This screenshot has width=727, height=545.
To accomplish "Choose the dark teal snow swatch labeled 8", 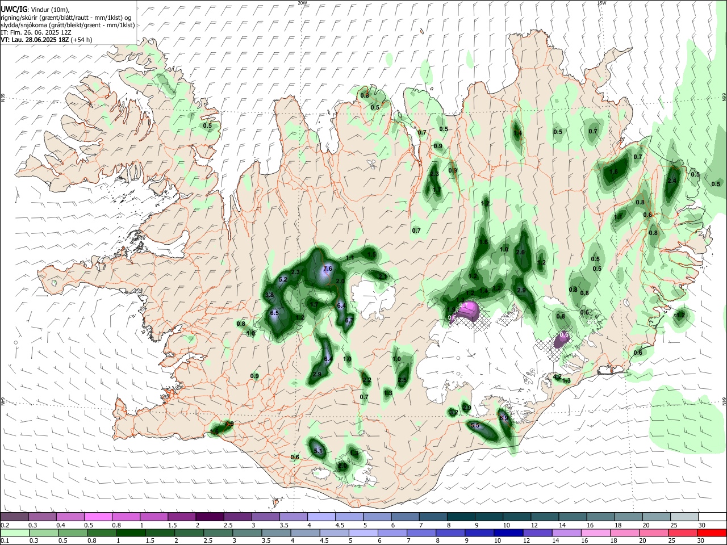I will pyautogui.click(x=461, y=517).
